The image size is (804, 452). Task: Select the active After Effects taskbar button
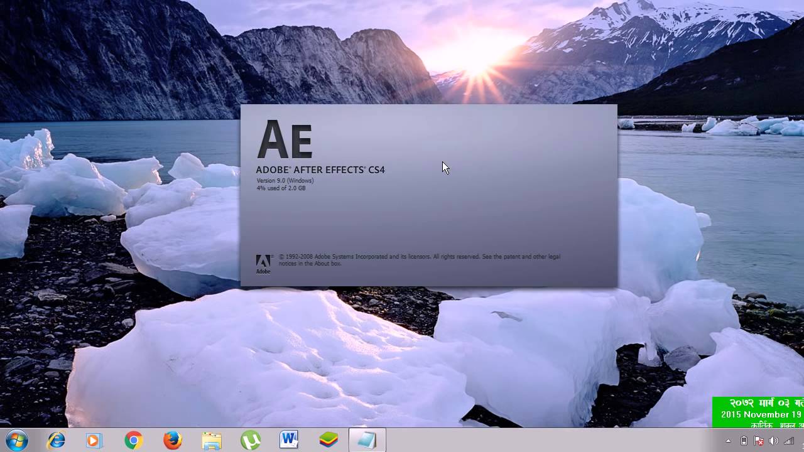pos(367,441)
